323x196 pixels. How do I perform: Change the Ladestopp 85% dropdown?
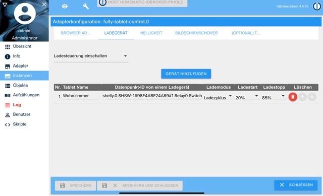pos(274,97)
